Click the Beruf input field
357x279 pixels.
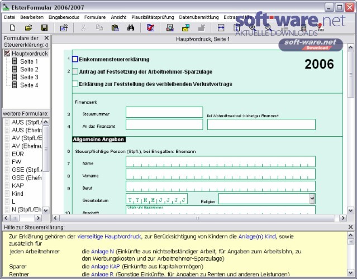click(x=221, y=186)
